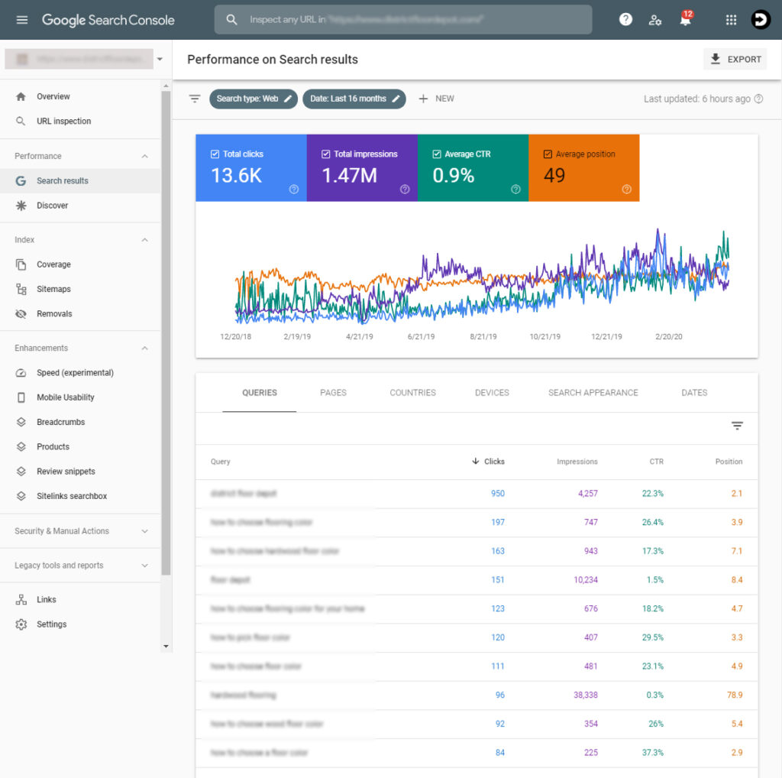Sort by the CTR column header
Screen dimensions: 782x778
[x=656, y=462]
